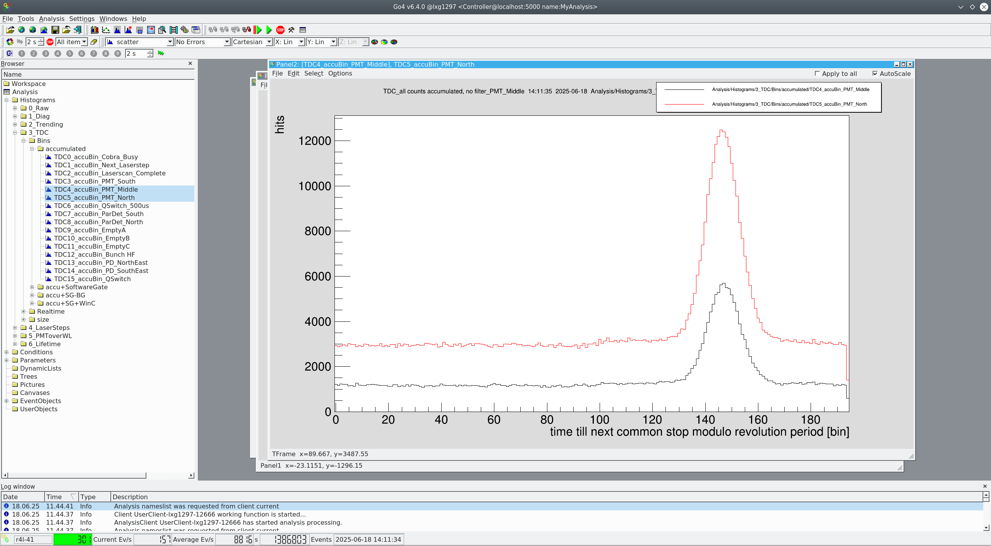This screenshot has height=546, width=991.
Task: Close the Browser dock panel
Action: click(190, 64)
